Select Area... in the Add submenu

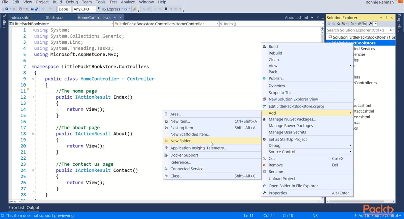(212, 114)
